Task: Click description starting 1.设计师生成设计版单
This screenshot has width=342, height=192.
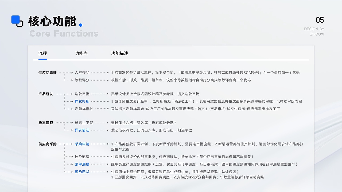Action: (x=207, y=101)
